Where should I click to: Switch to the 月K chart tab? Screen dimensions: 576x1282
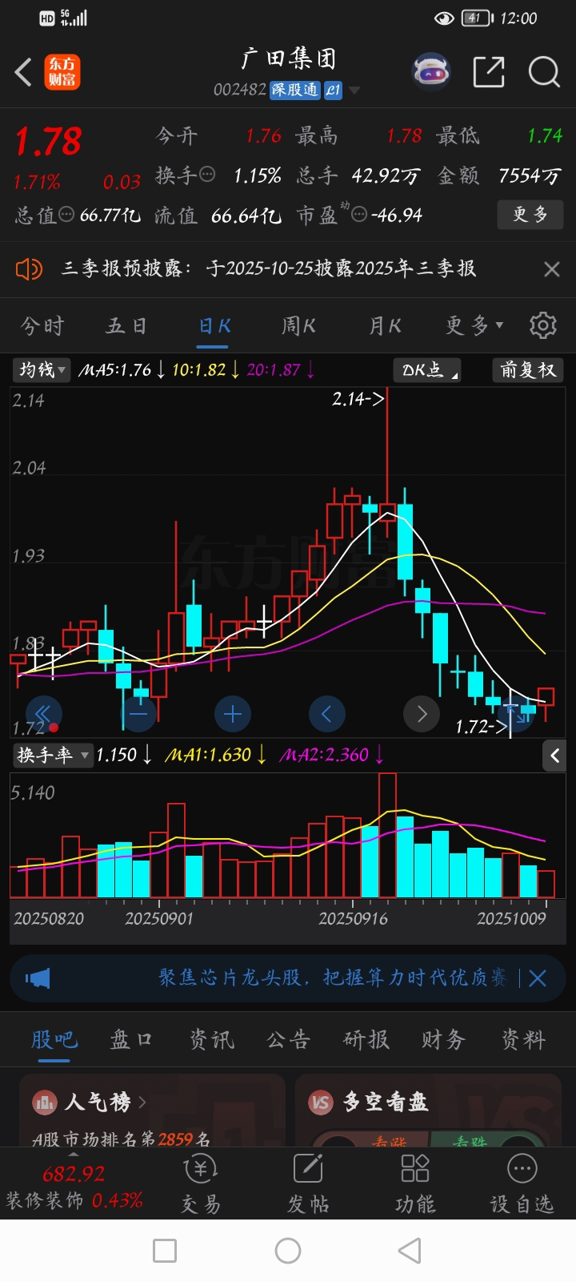(x=384, y=326)
